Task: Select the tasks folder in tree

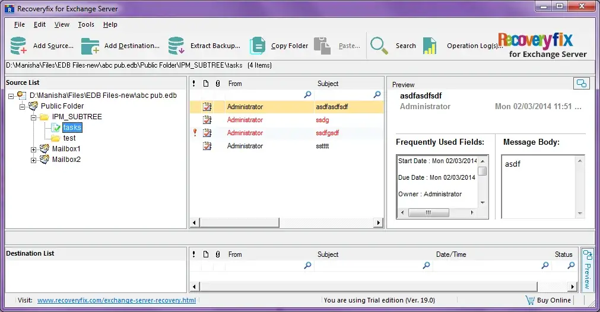Action: tap(72, 128)
